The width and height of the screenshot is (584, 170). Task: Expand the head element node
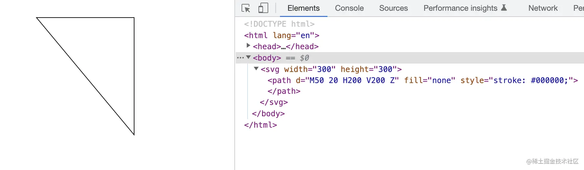248,46
